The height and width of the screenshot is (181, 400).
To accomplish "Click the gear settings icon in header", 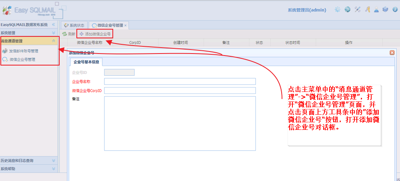I will coord(338,10).
